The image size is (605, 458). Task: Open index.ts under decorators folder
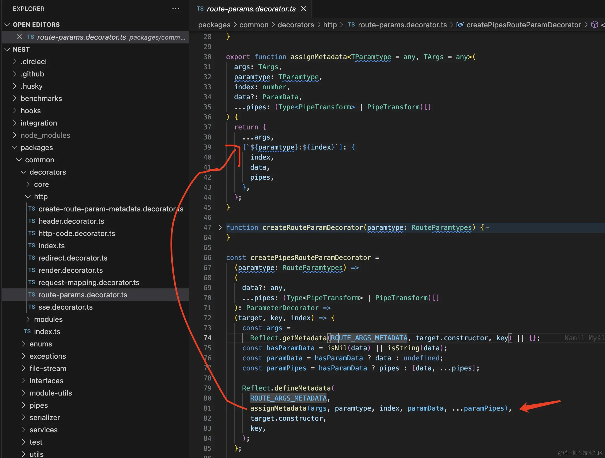point(95,332)
